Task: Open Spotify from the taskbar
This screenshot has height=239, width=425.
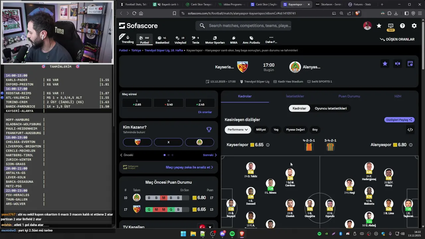Action: pos(232,234)
